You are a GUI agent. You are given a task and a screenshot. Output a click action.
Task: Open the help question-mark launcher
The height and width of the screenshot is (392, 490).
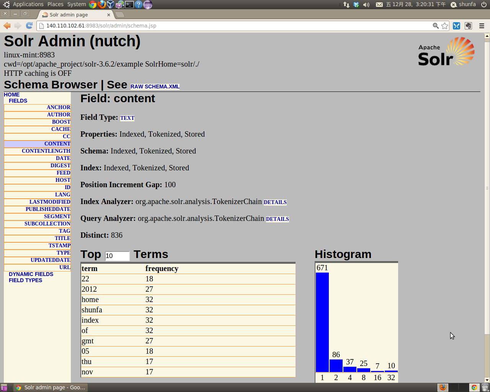tap(139, 5)
